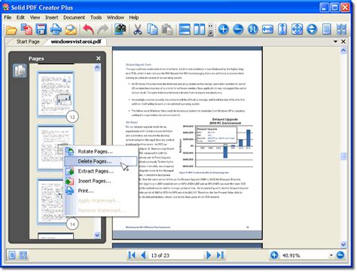Screen dimensions: 357x272
Task: Open the View menu
Action: (x=35, y=17)
